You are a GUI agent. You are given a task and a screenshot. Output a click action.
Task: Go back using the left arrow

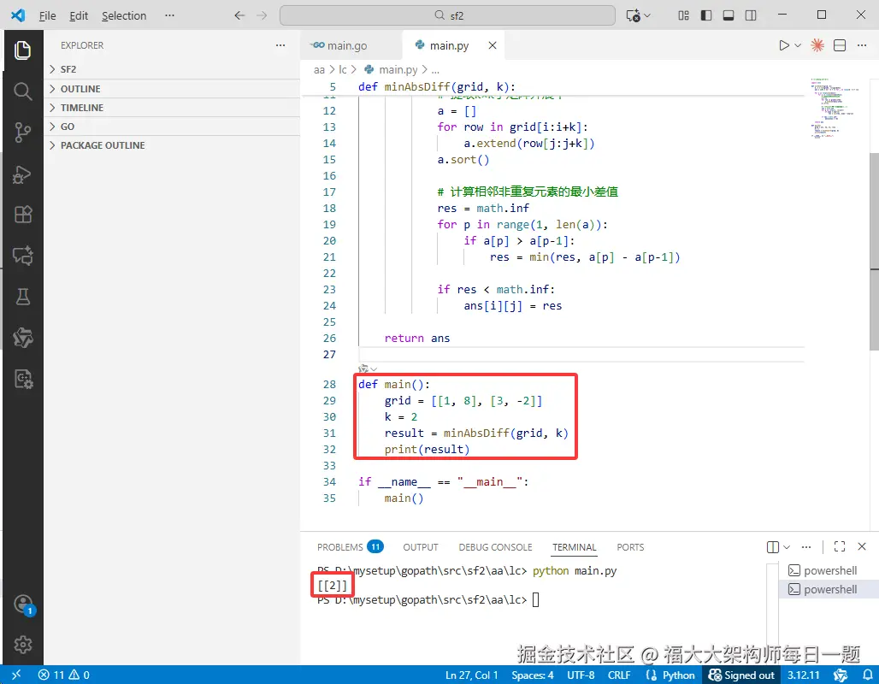239,15
